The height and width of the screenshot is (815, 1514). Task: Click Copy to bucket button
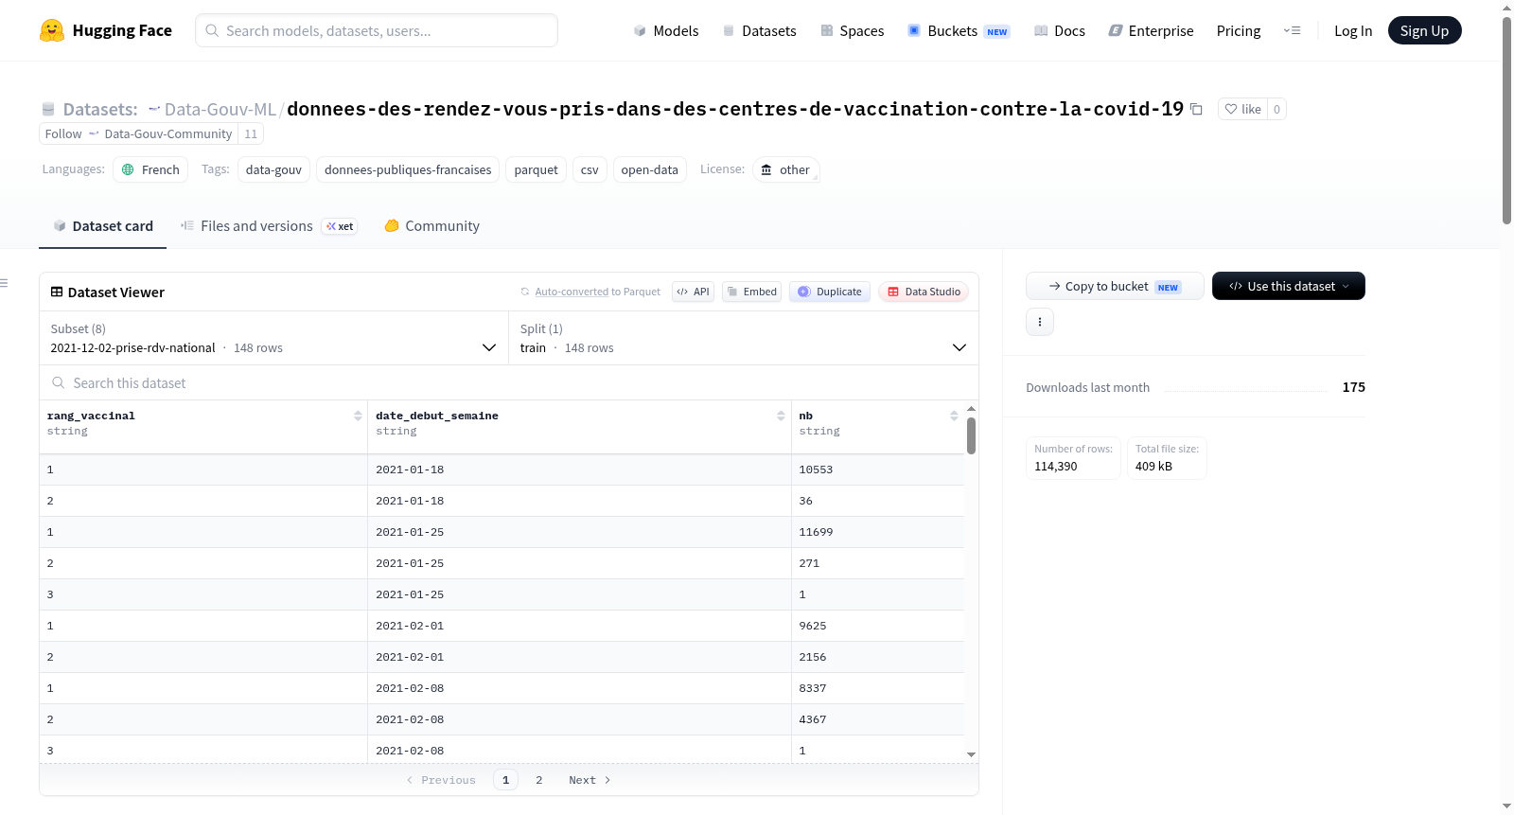1115,286
